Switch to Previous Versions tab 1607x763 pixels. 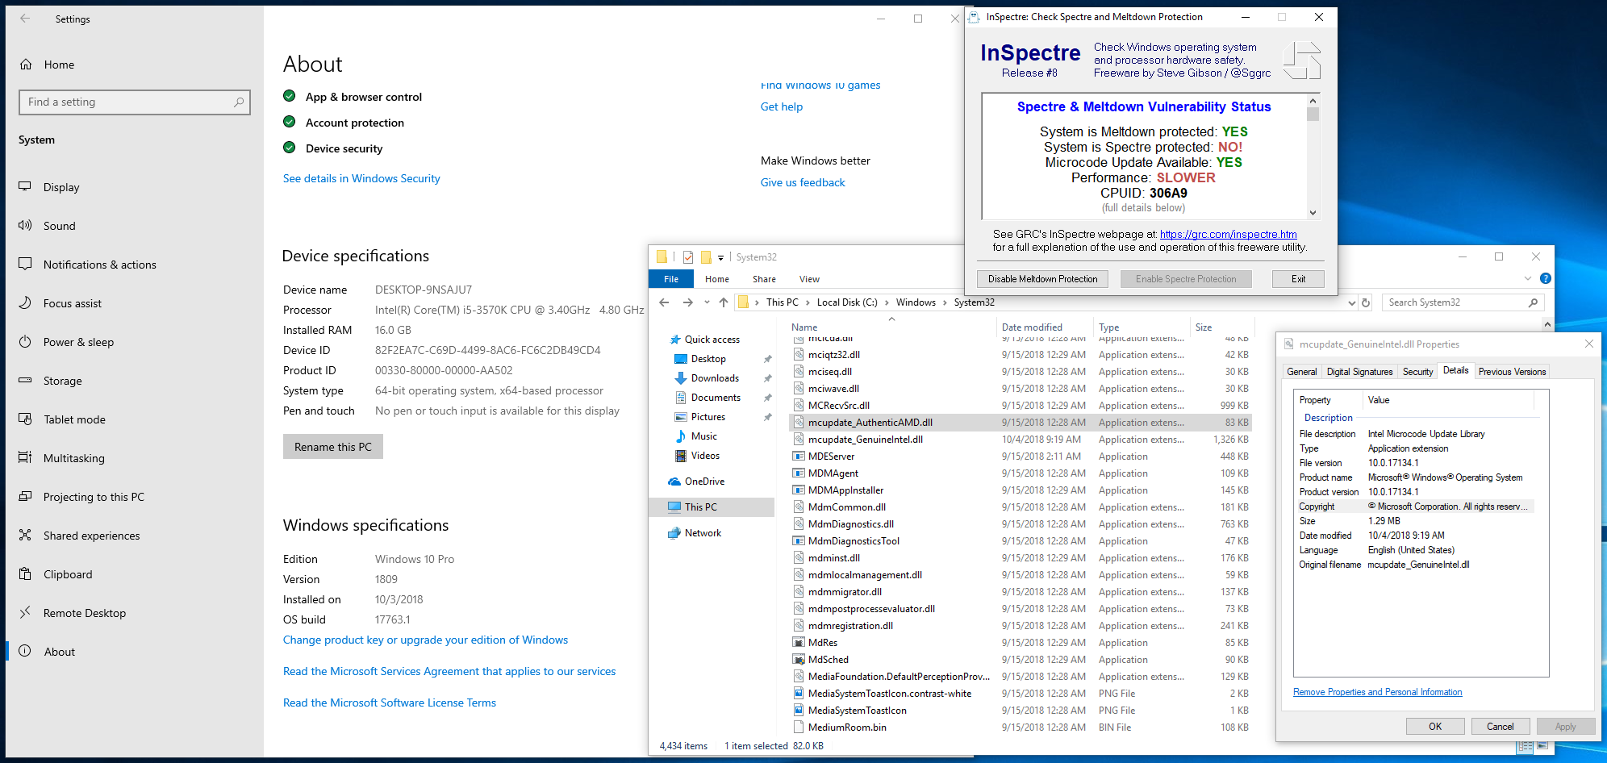pos(1512,372)
